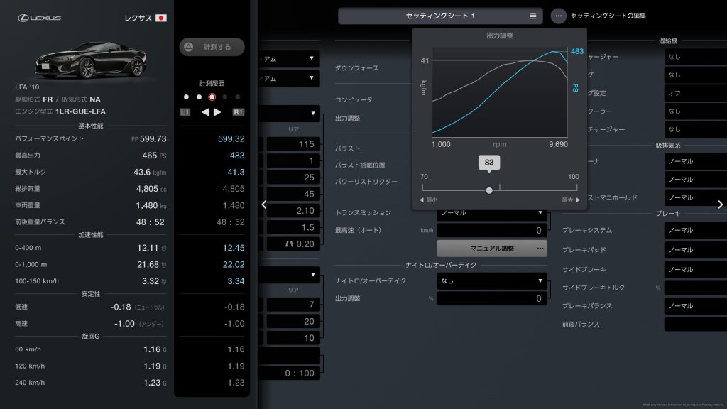Viewport: 727px width, 409px height.
Task: Select the 前後バランス value field
Action: 696,324
